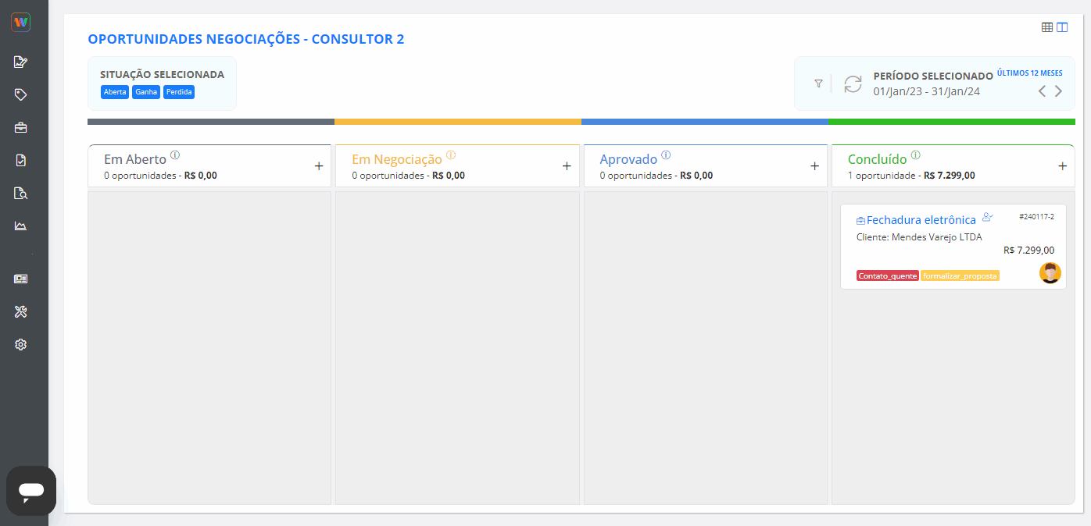Image resolution: width=1091 pixels, height=526 pixels.
Task: Click the price tag icon in sidebar
Action: [x=21, y=94]
